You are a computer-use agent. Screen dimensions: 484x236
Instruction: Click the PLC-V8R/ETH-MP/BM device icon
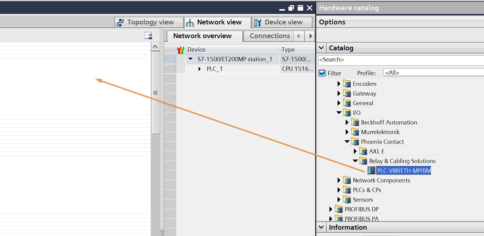371,170
